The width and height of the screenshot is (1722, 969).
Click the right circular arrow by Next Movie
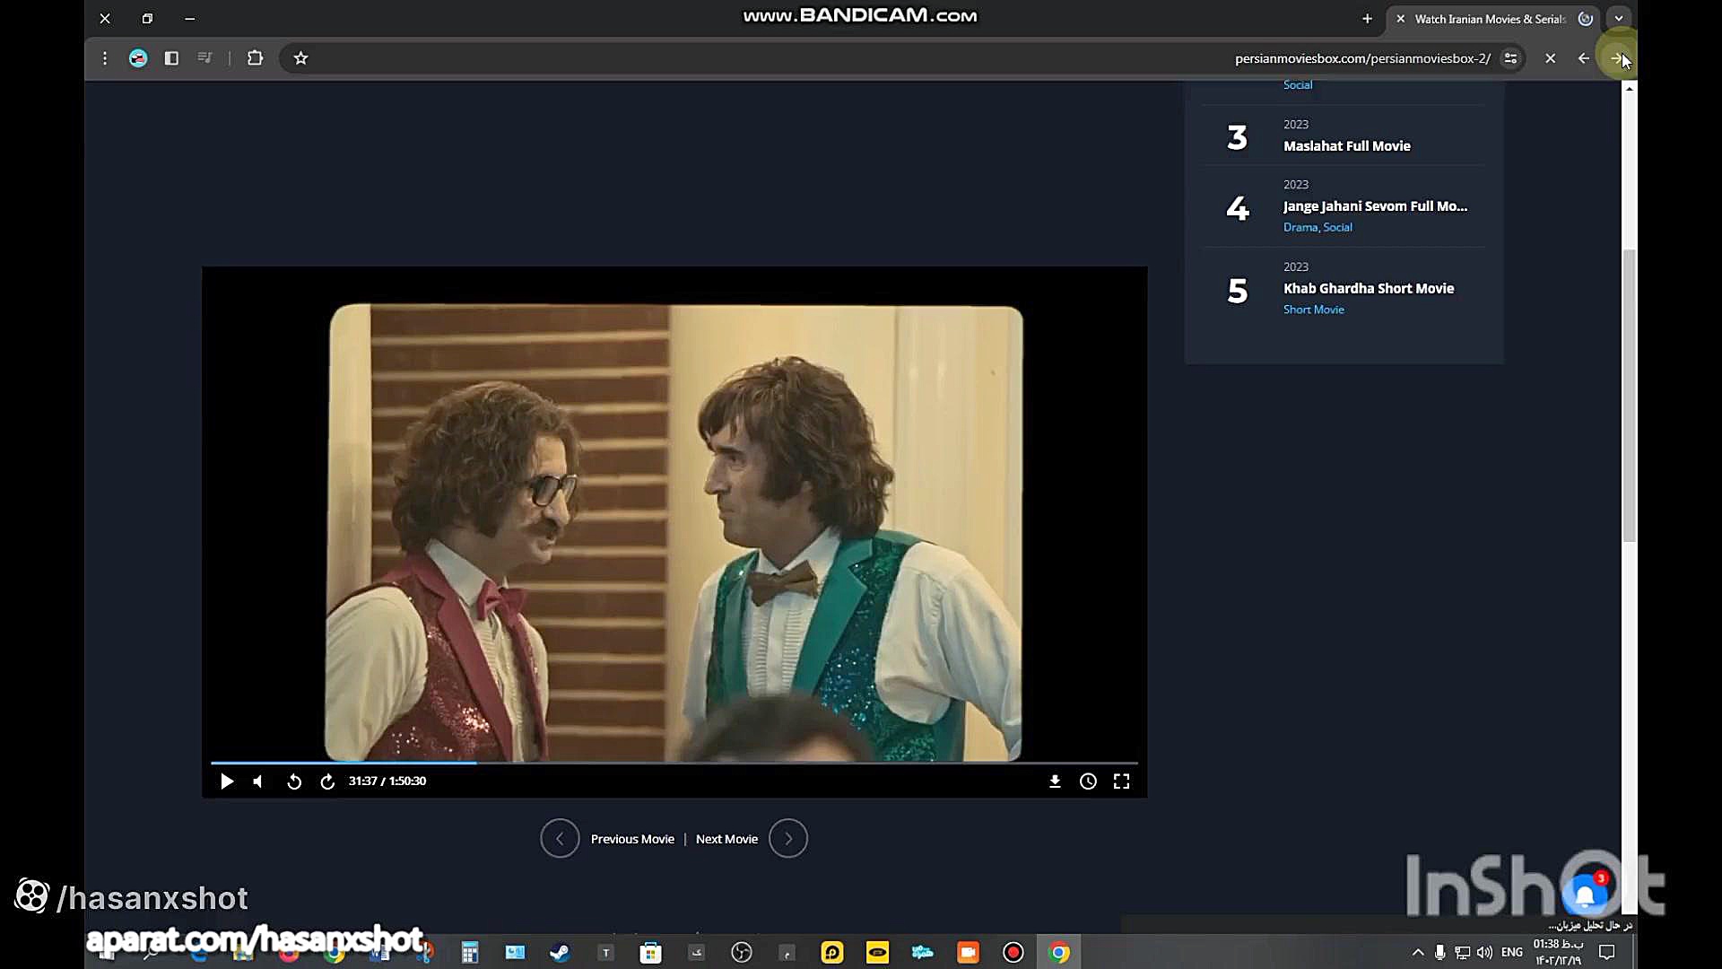[788, 839]
